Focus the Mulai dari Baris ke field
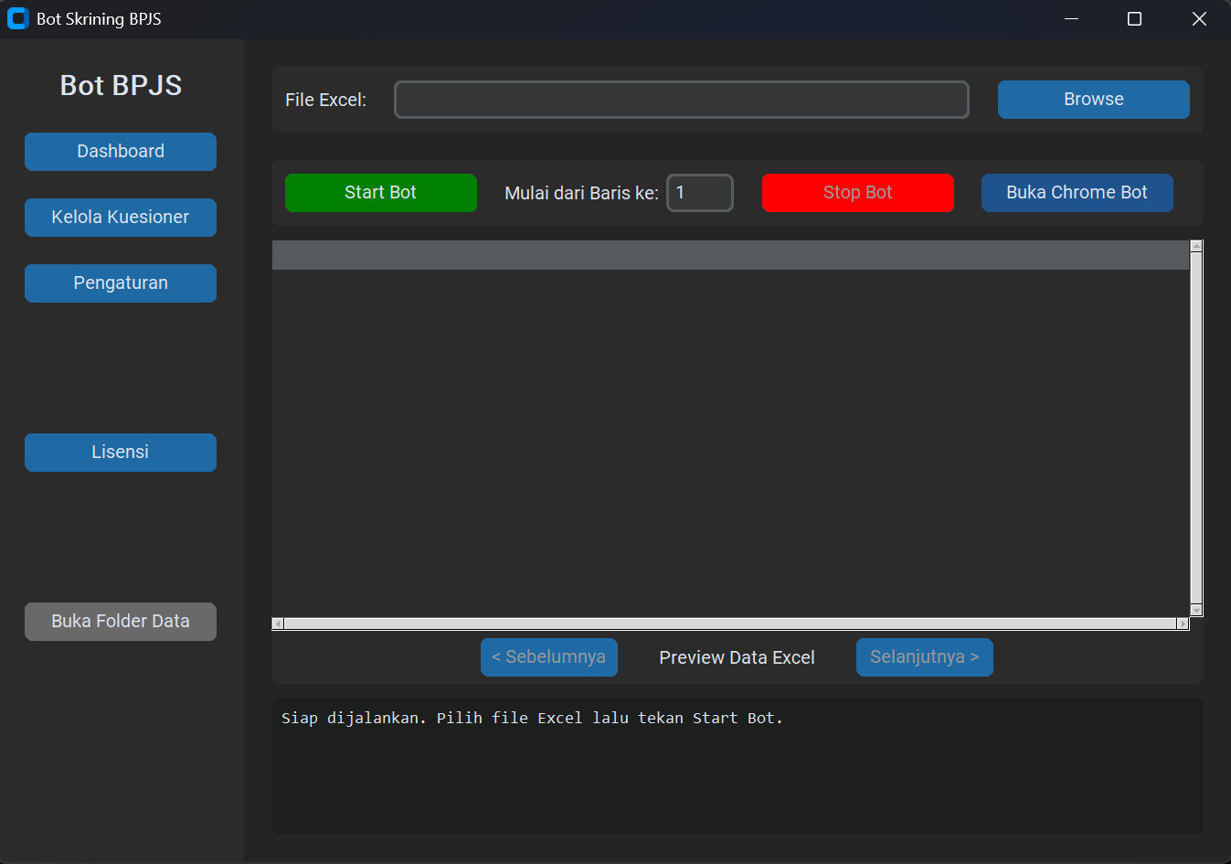Screen dimensions: 1231x864 [x=700, y=193]
